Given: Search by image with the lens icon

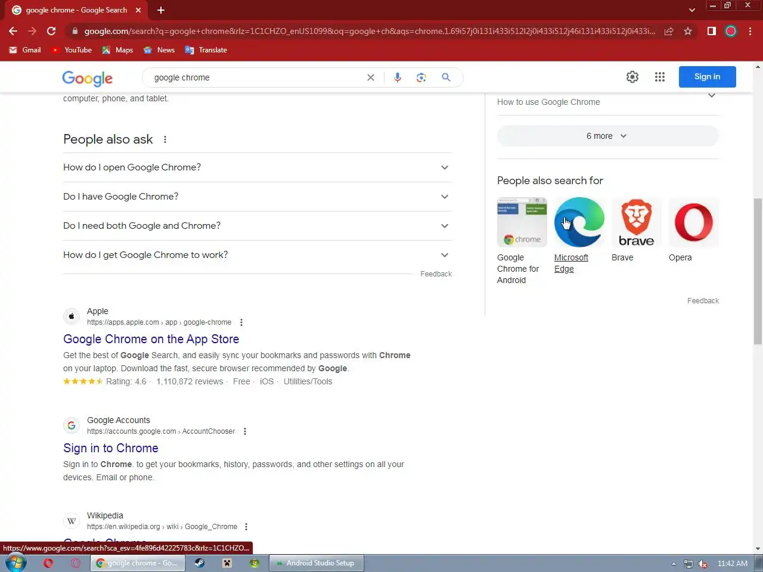Looking at the screenshot, I should pos(421,77).
